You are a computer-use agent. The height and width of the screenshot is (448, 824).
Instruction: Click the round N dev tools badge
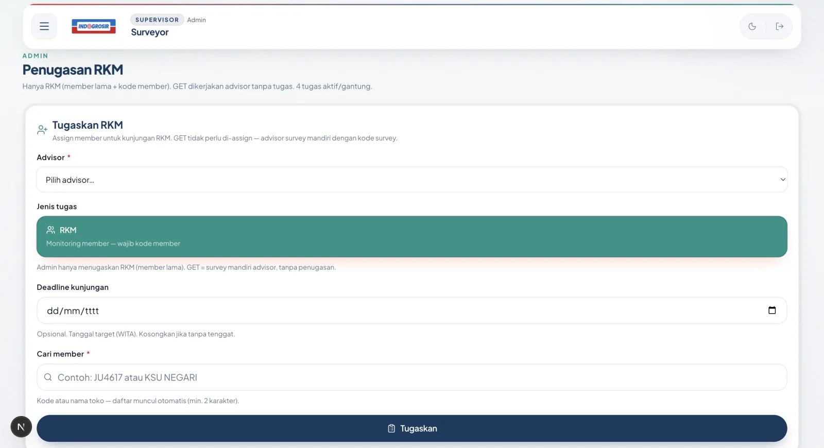click(x=21, y=427)
